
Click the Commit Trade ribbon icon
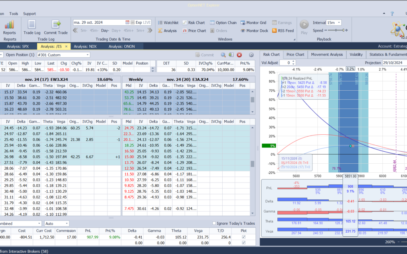click(56, 27)
